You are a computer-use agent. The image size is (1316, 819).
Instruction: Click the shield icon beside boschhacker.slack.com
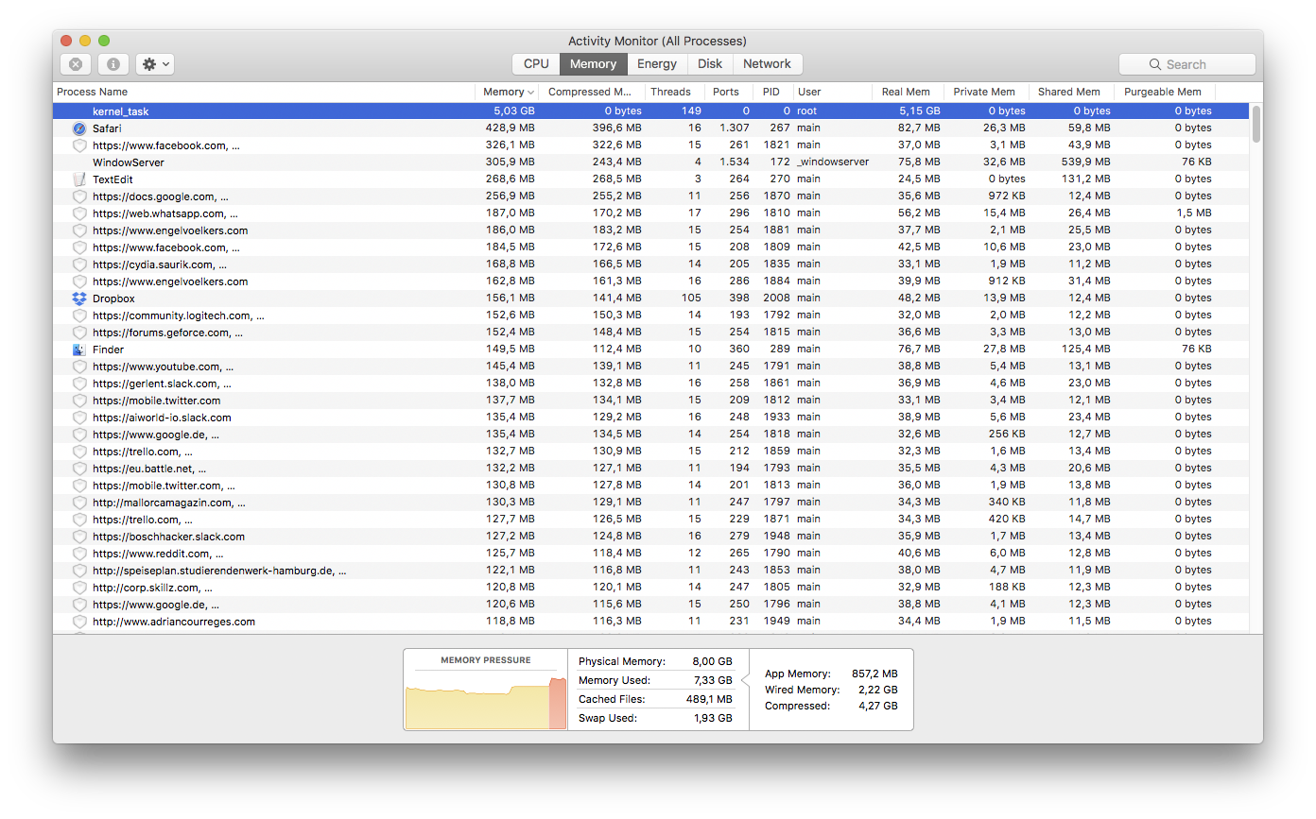[x=79, y=537]
